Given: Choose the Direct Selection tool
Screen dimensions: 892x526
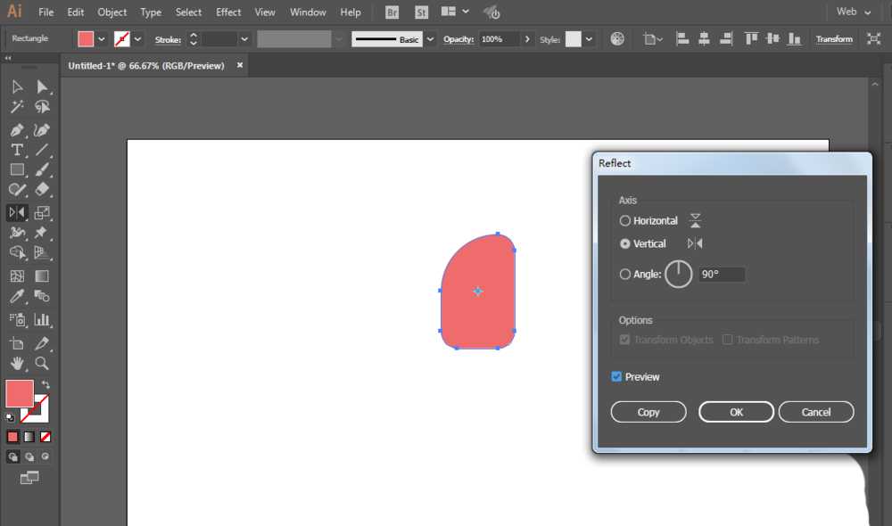Looking at the screenshot, I should [x=42, y=86].
